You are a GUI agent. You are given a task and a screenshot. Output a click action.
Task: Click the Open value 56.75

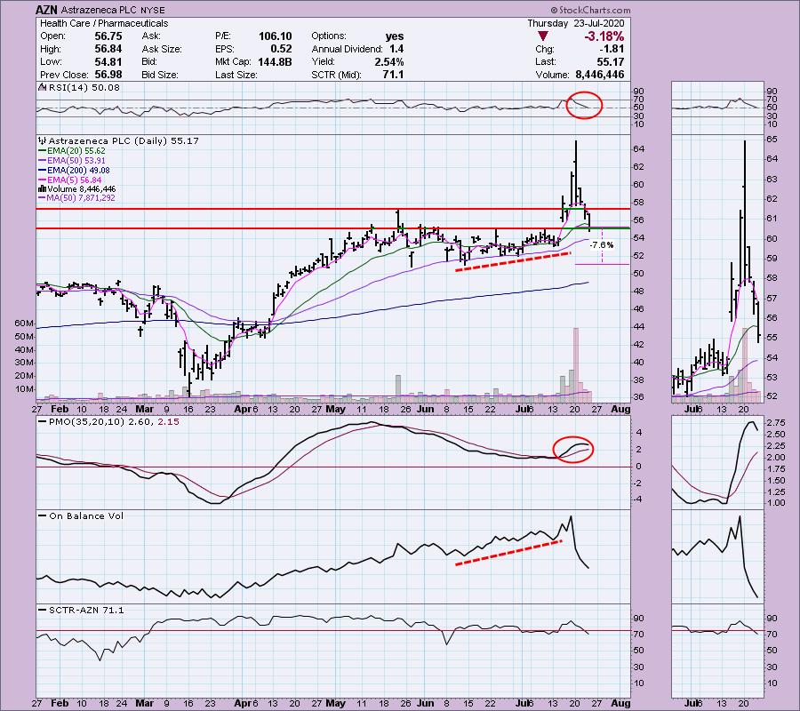108,36
